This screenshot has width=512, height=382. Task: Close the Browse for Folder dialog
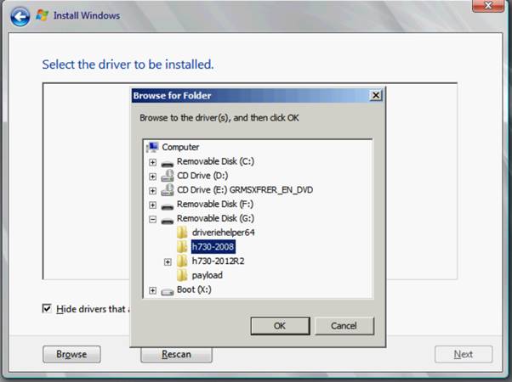tap(376, 95)
